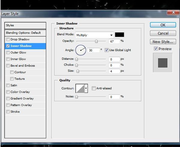Open the black shadow color swatch
This screenshot has height=147, width=180.
point(119,35)
